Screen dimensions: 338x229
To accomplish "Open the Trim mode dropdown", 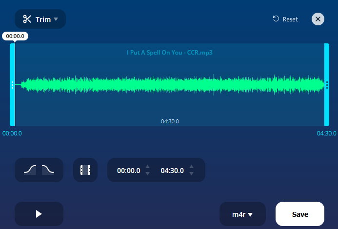I will coord(40,19).
